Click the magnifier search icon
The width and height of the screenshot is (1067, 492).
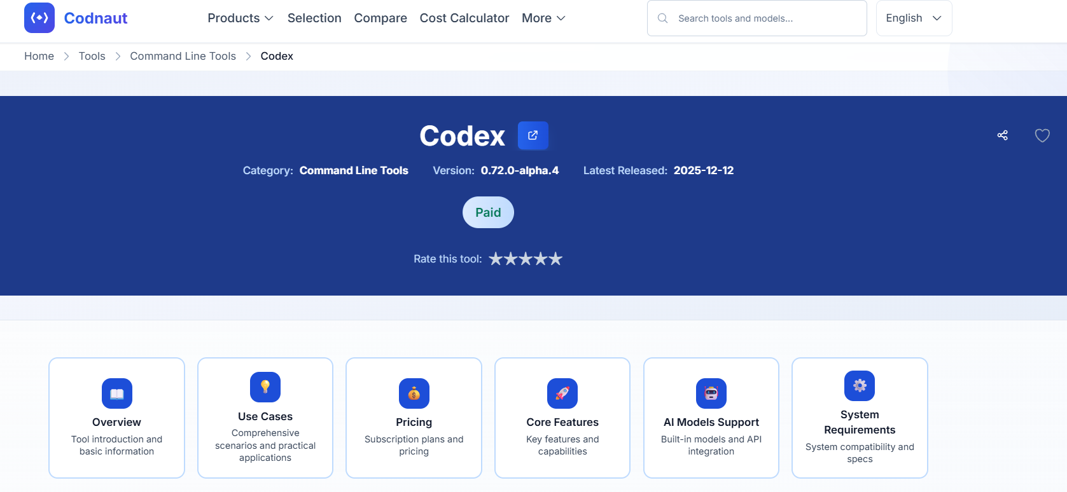pyautogui.click(x=662, y=18)
